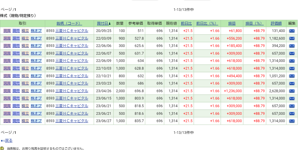Select 積立 in the 22/06/09 row

(25, 61)
